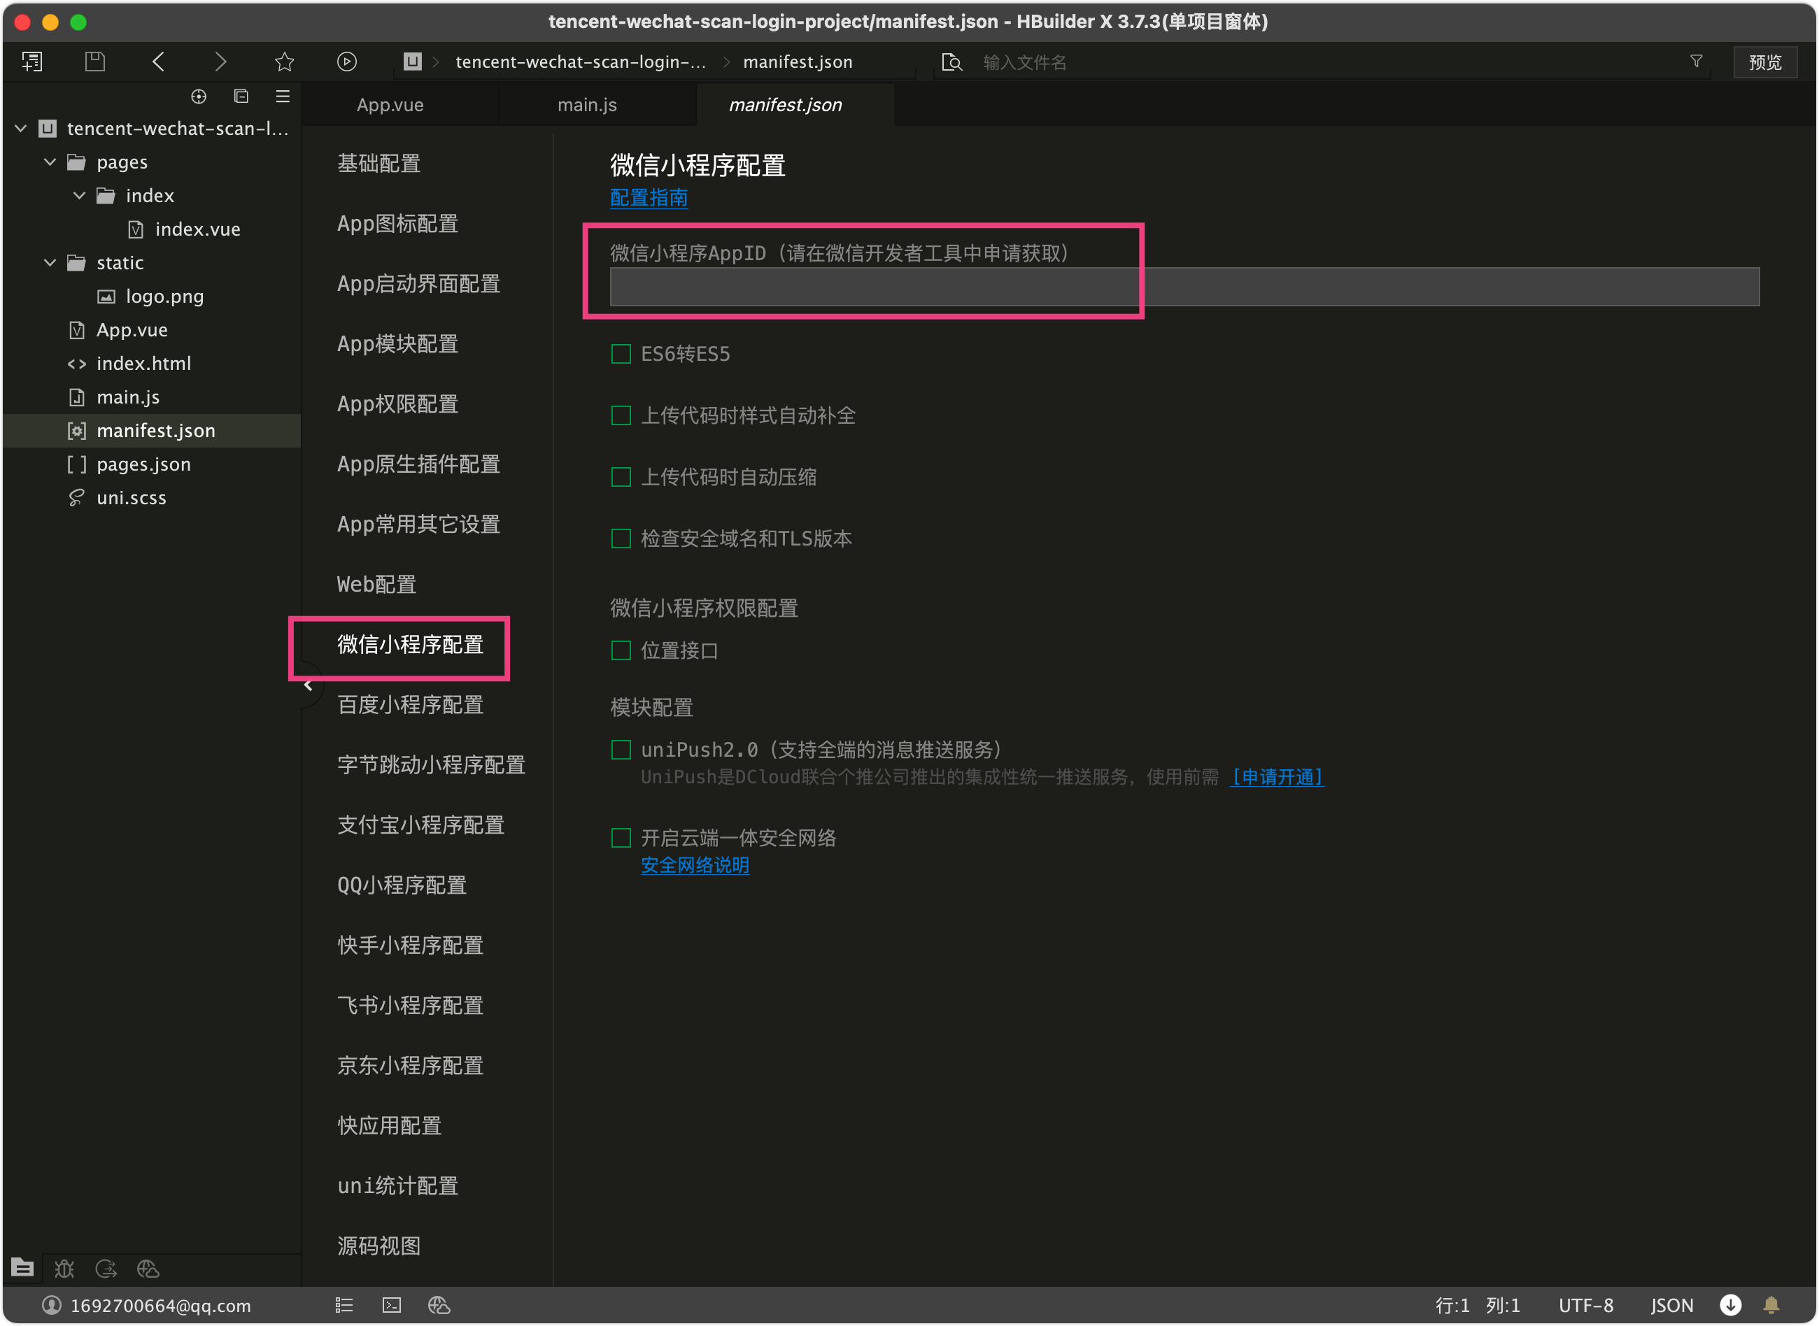Viewport: 1819px width, 1326px height.
Task: Open App图标配置 section
Action: pyautogui.click(x=397, y=224)
